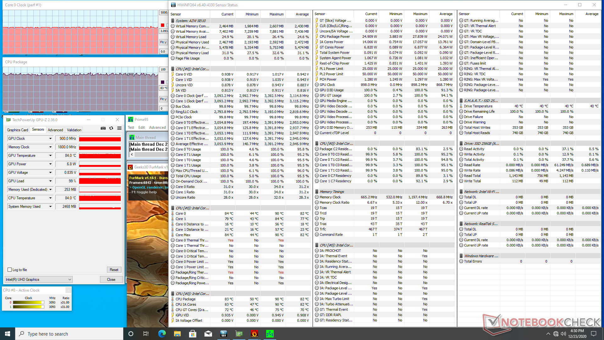604x340 pixels.
Task: Open the Mail app from the taskbar
Action: click(208, 334)
